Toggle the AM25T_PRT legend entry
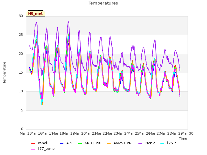Screen dimensions: 207x155 120,143
